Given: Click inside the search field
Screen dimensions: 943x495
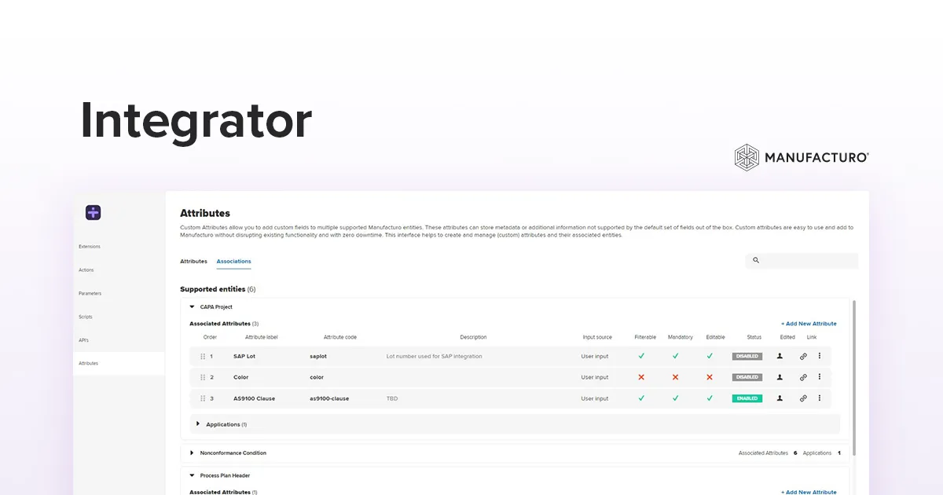Looking at the screenshot, I should pos(802,260).
